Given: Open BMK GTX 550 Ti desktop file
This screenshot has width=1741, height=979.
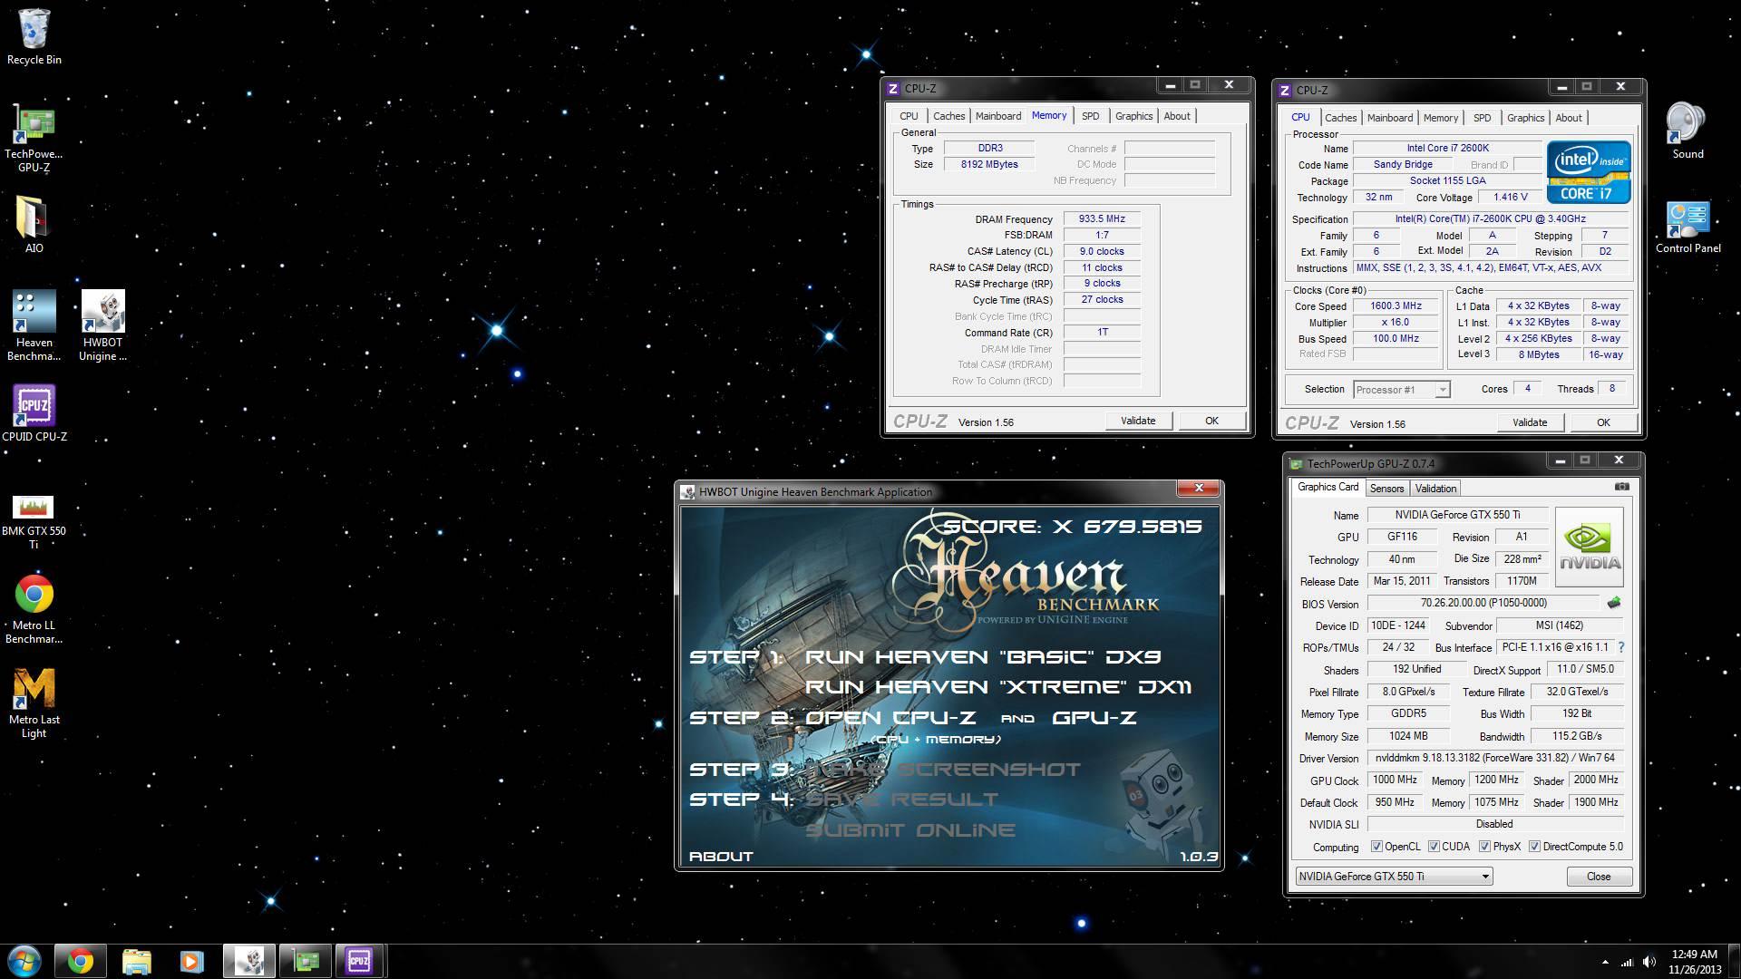Looking at the screenshot, I should click(34, 521).
